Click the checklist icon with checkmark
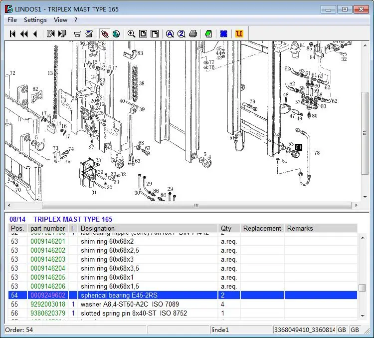 89,34
